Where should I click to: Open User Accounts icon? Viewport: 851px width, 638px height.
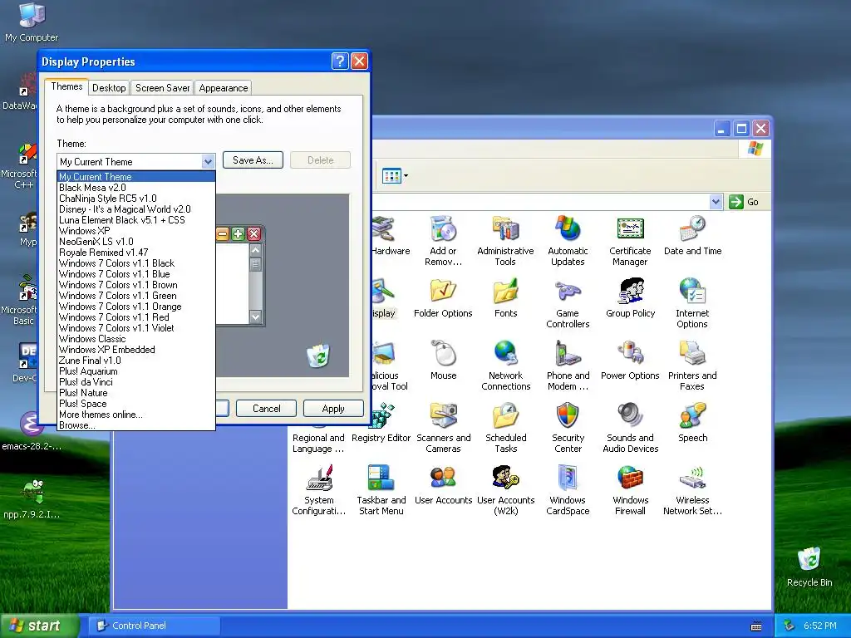[443, 485]
